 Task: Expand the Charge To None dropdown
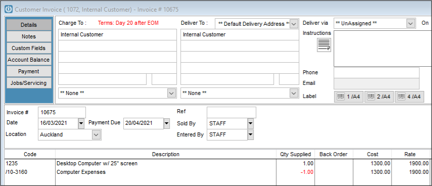(x=172, y=93)
